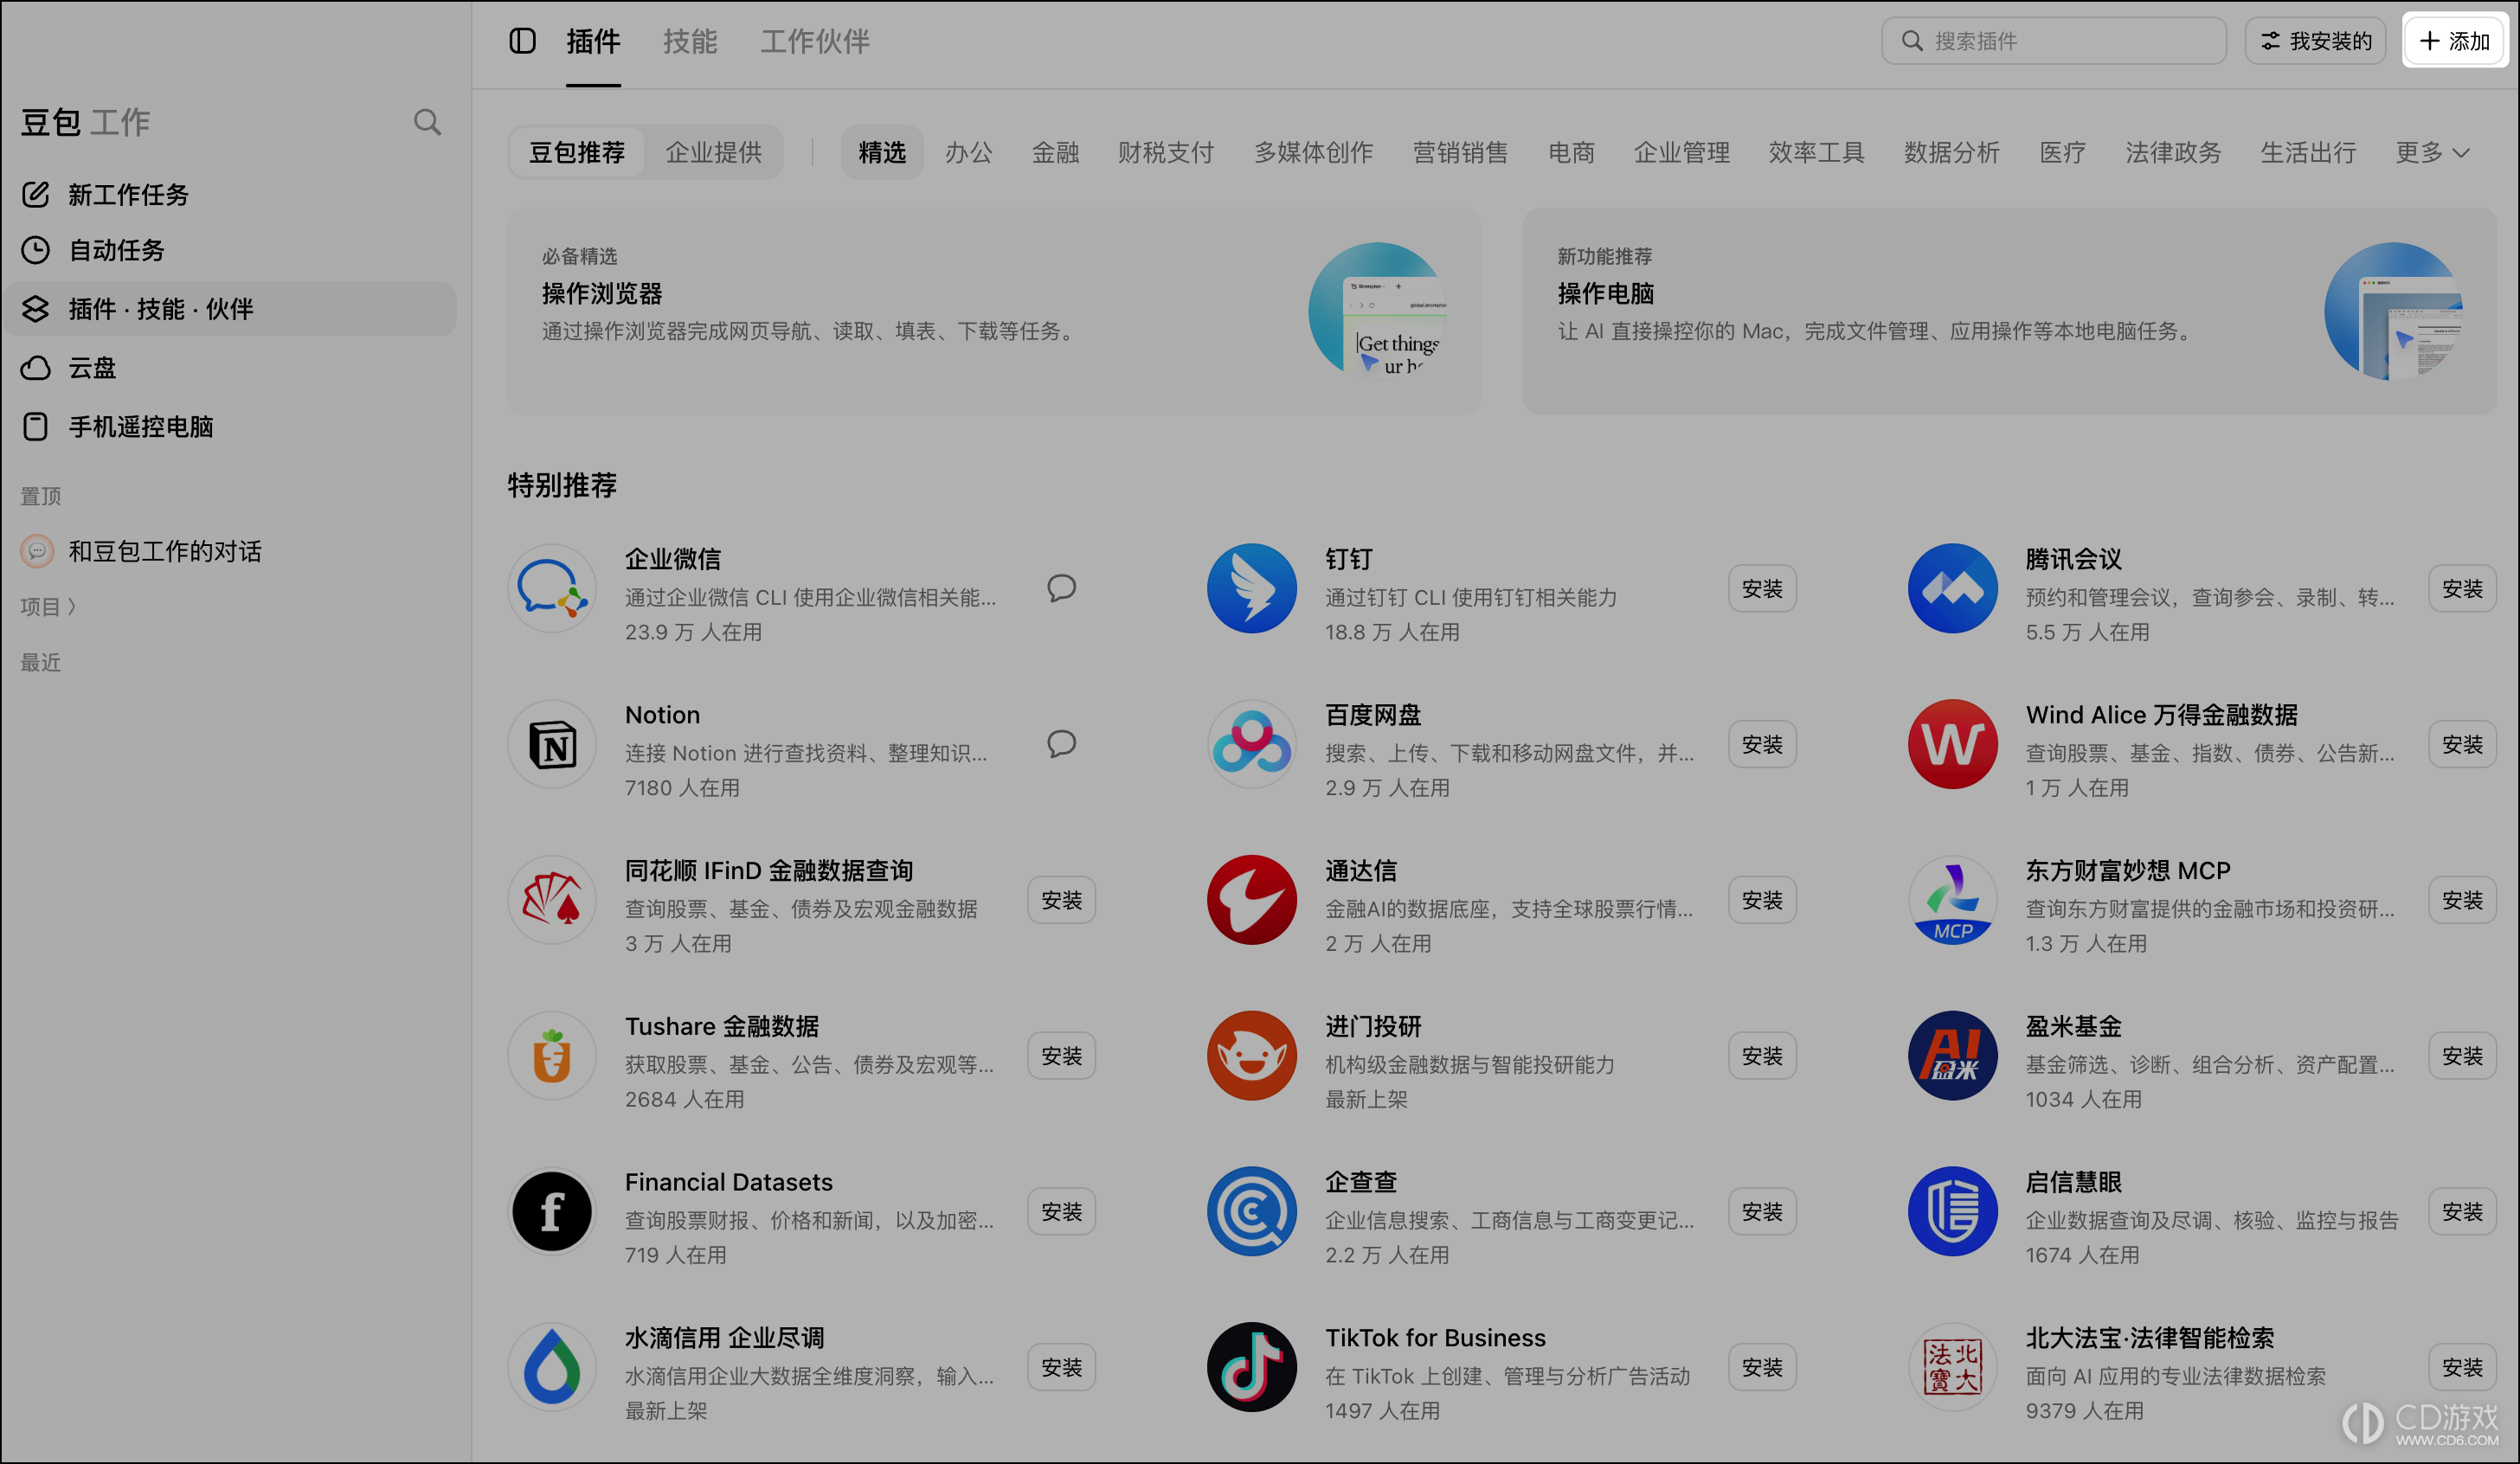The width and height of the screenshot is (2520, 1464).
Task: Select the 营销销售 category tab
Action: [x=1460, y=152]
